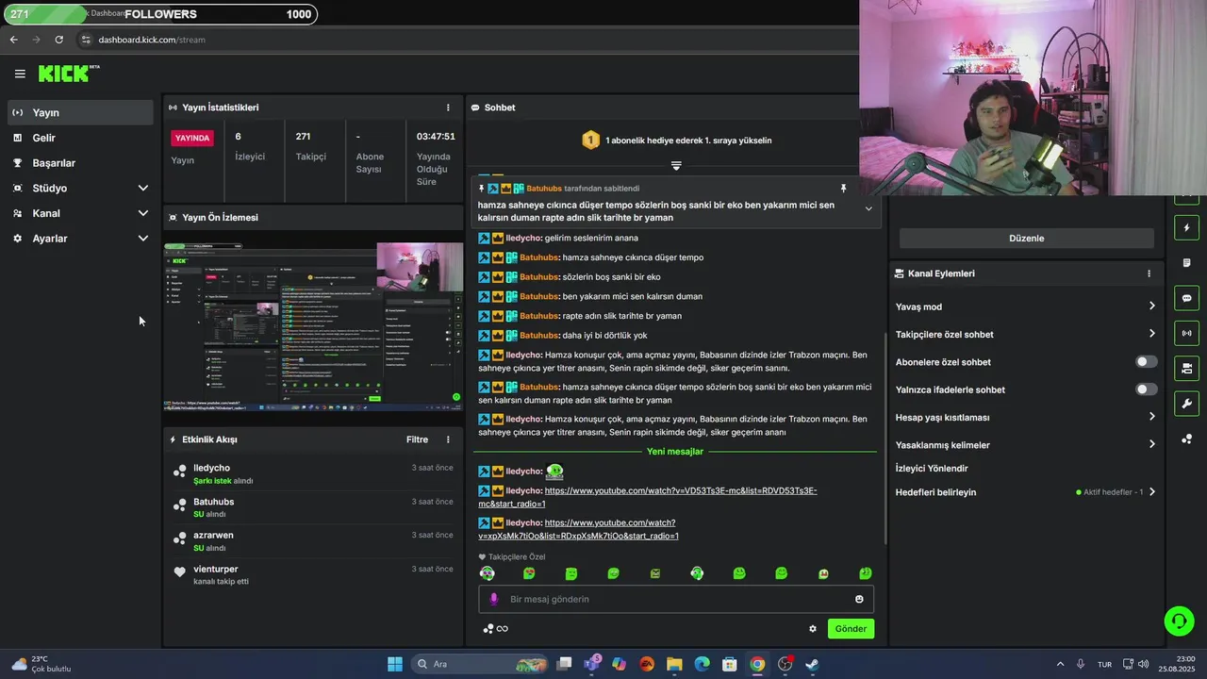Open Hedefleri belirleyin goals
1207x679 pixels.
(1026, 492)
